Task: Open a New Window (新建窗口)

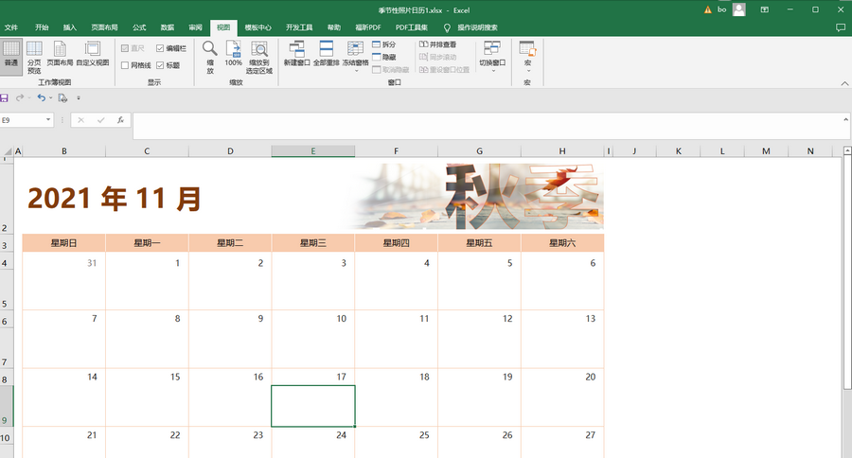Action: click(296, 54)
